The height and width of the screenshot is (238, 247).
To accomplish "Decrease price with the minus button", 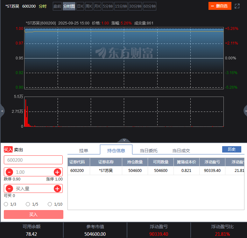I will (9, 172).
